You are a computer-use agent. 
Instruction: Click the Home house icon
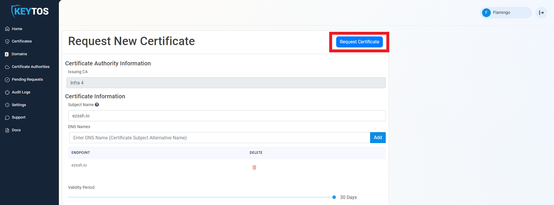coord(7,29)
